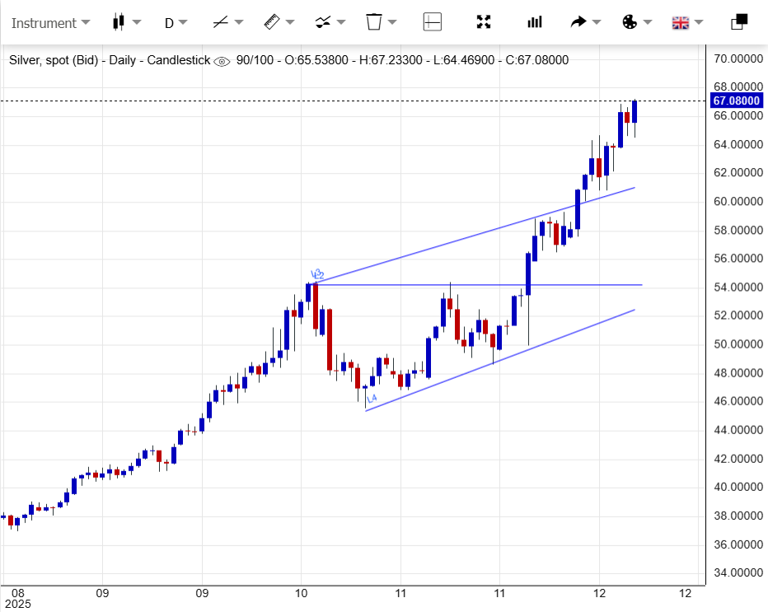Expand the delete options arrow beside trash
Screen dimensions: 768x612
[393, 23]
